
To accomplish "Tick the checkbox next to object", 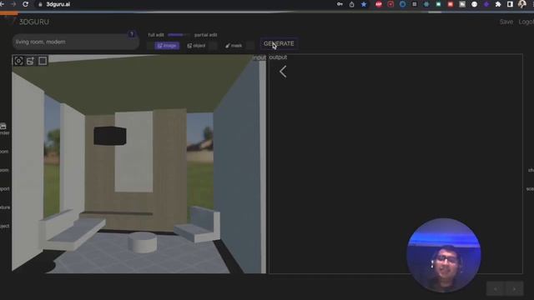I will pos(213,46).
